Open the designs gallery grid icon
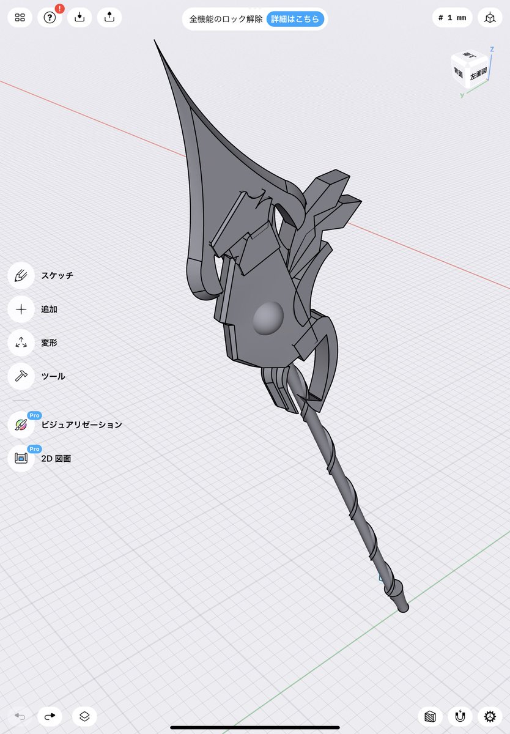The width and height of the screenshot is (510, 734). (x=20, y=18)
